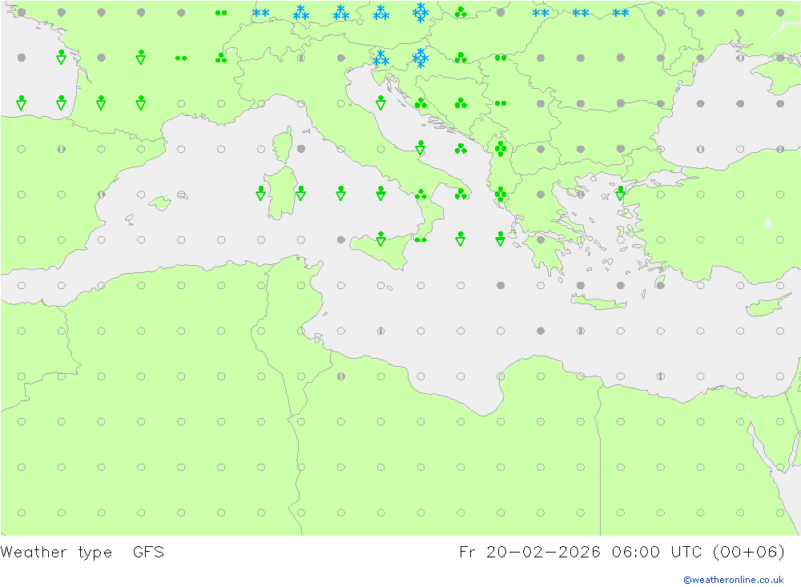Click the two-dot rain symbol beside Sicily's northeast tip
The height and width of the screenshot is (587, 801).
click(x=421, y=239)
